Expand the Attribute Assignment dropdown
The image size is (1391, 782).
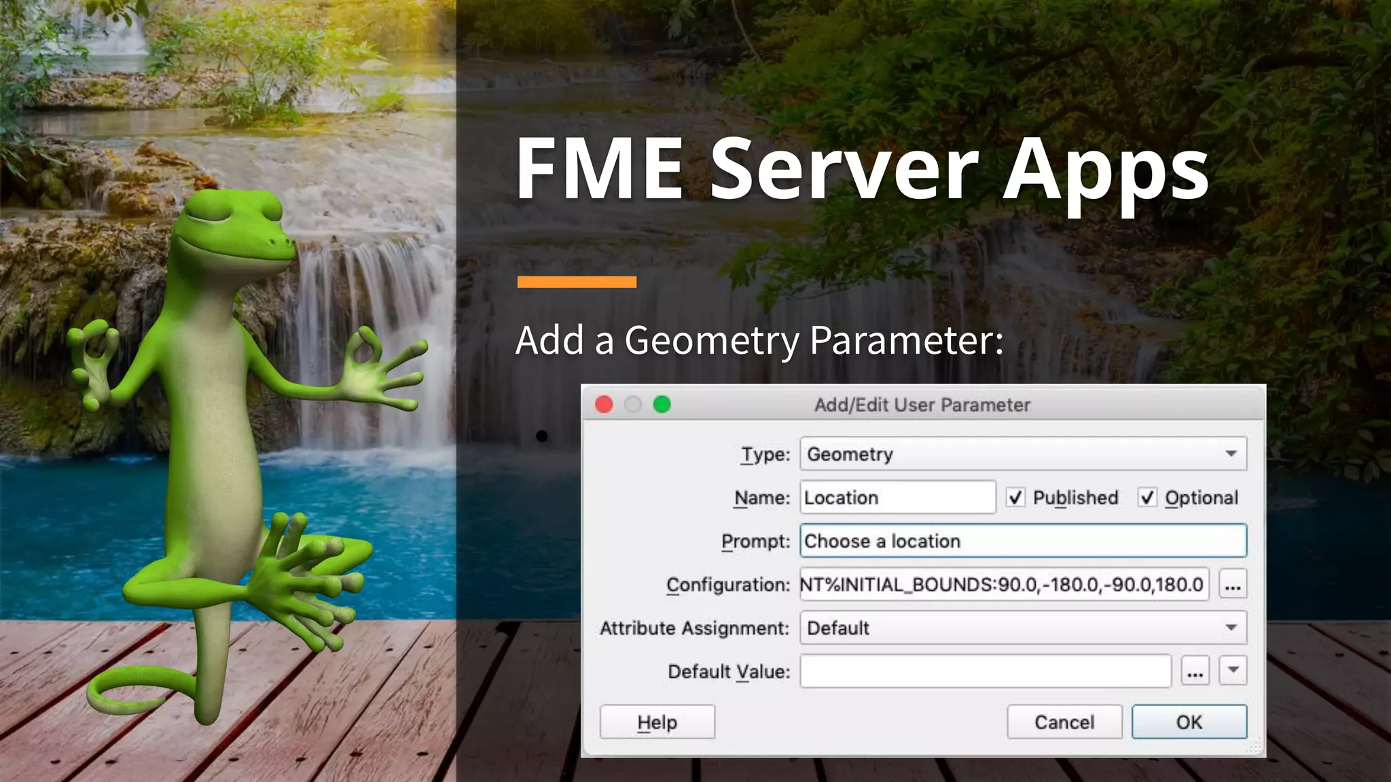[1023, 628]
